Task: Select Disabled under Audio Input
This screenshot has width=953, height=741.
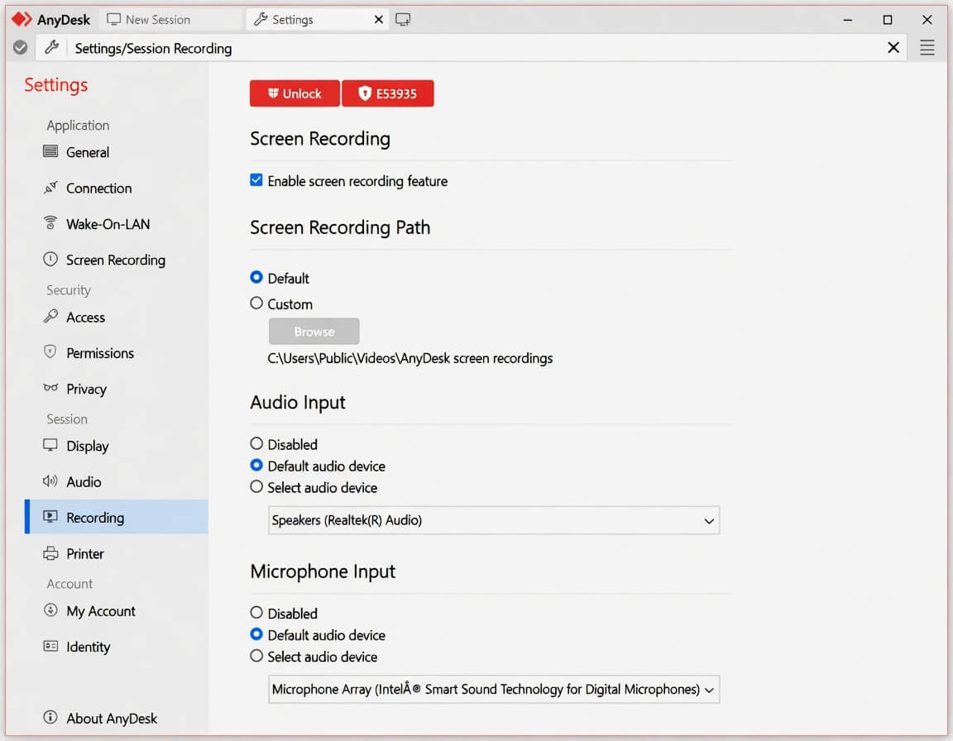Action: [x=256, y=443]
